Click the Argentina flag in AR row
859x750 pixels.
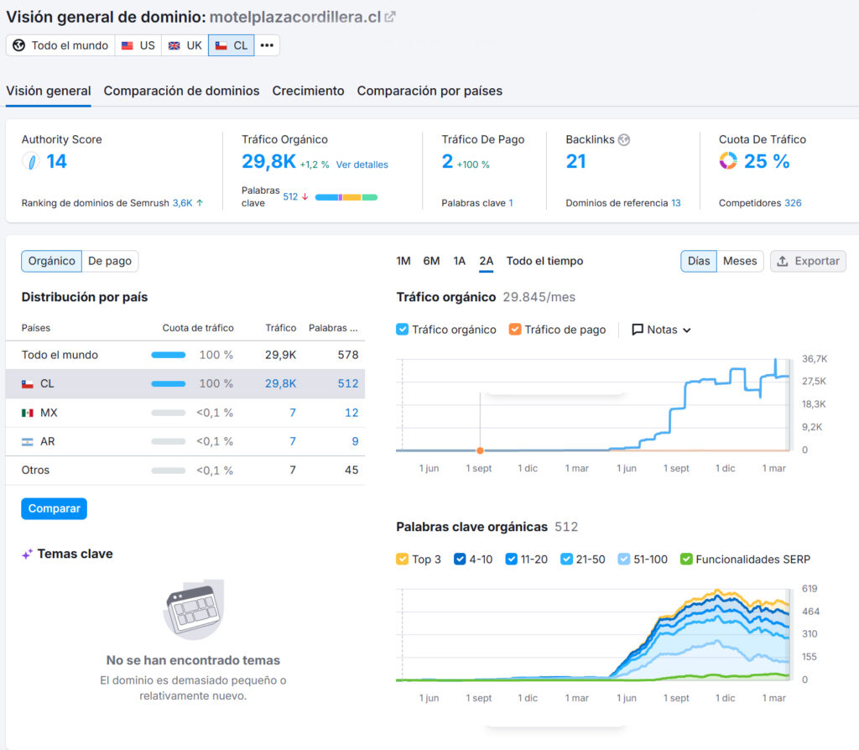pos(28,441)
